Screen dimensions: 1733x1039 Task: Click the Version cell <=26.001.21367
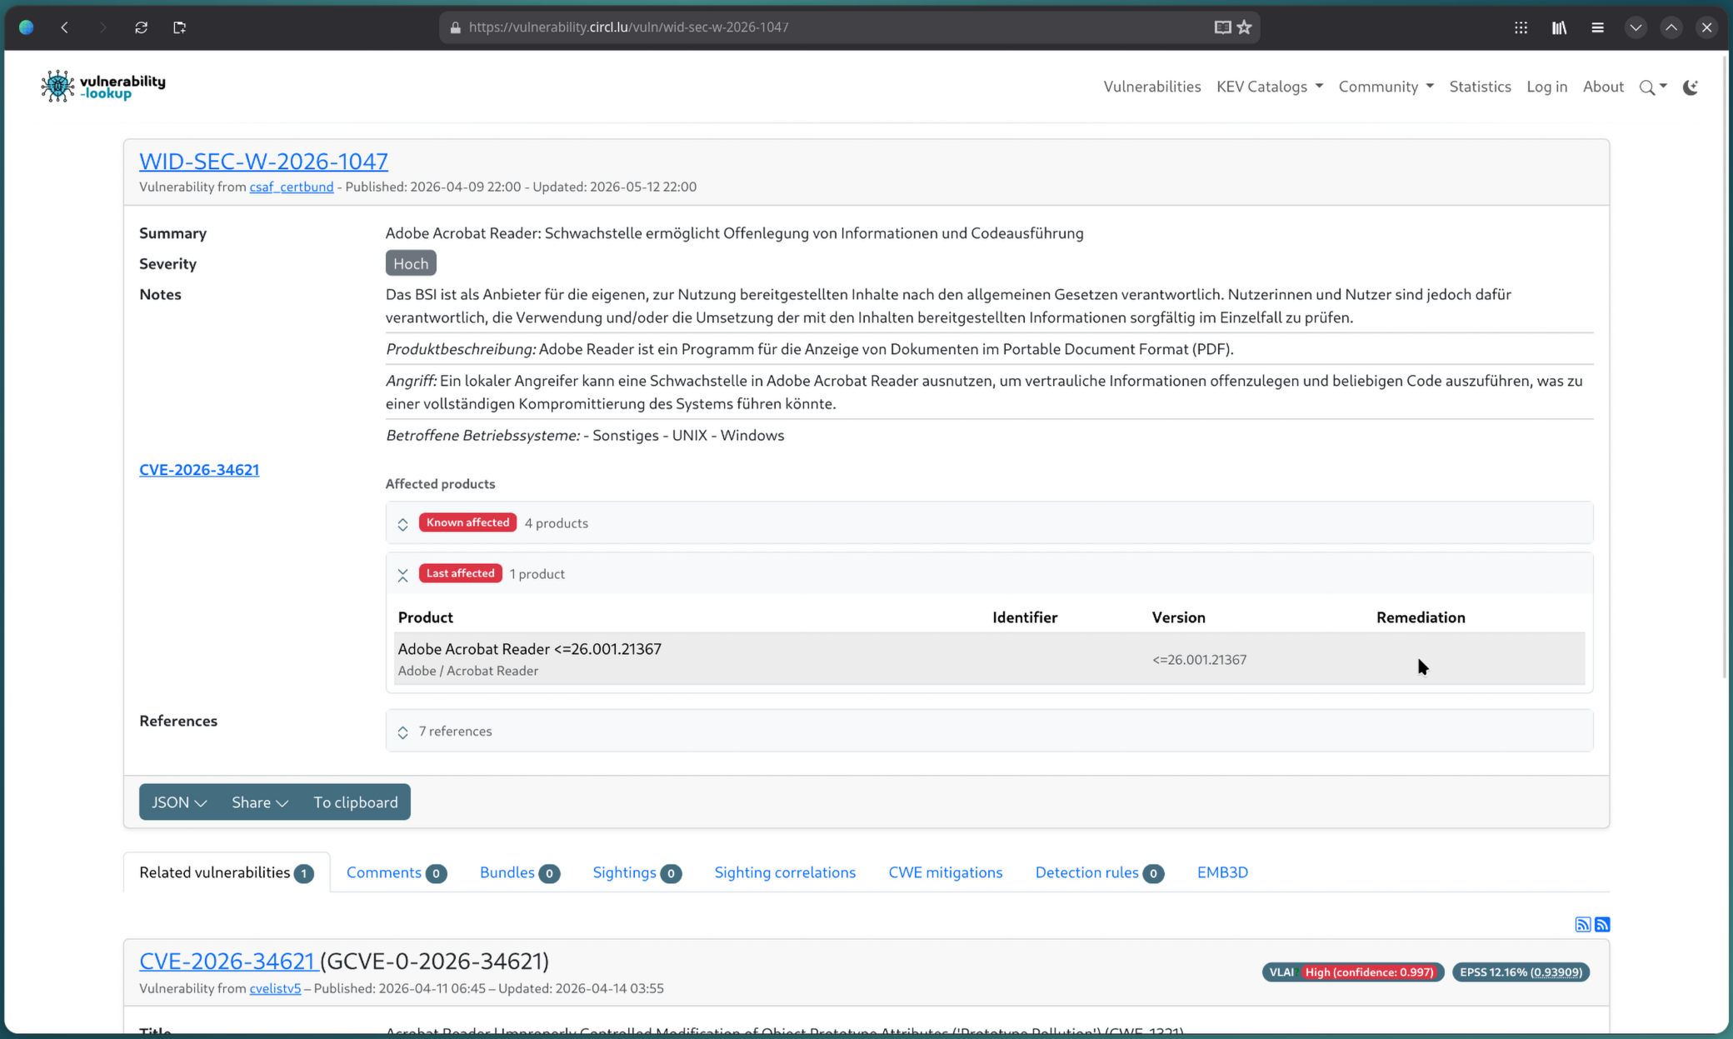click(x=1199, y=659)
